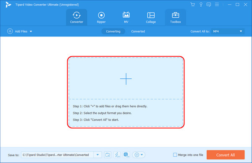Open the hamburger menu icon
The image size is (252, 163).
[x=217, y=5]
